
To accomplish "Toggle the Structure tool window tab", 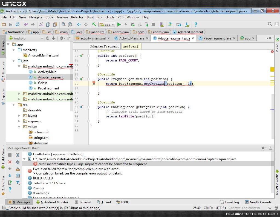I will [3, 72].
